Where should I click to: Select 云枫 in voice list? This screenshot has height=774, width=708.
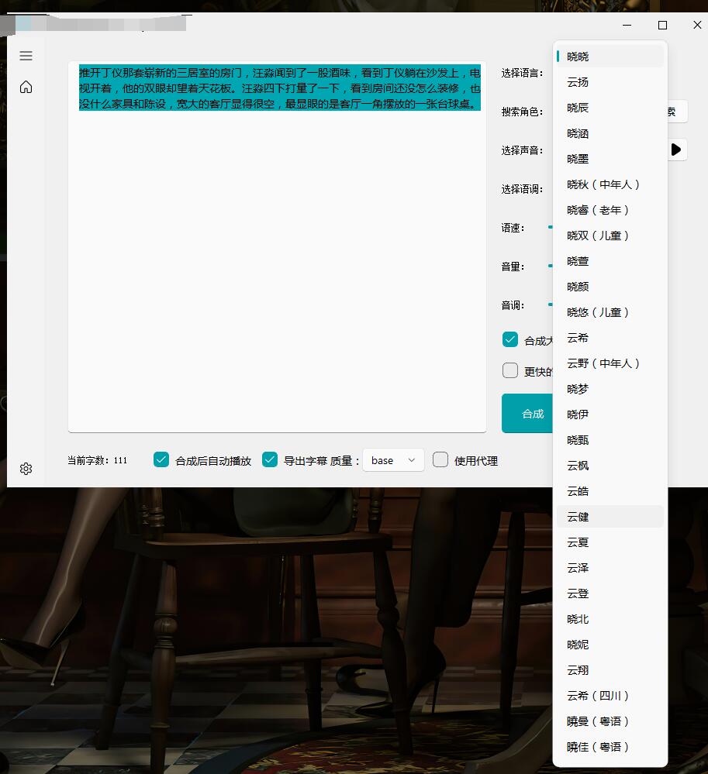tap(610, 466)
